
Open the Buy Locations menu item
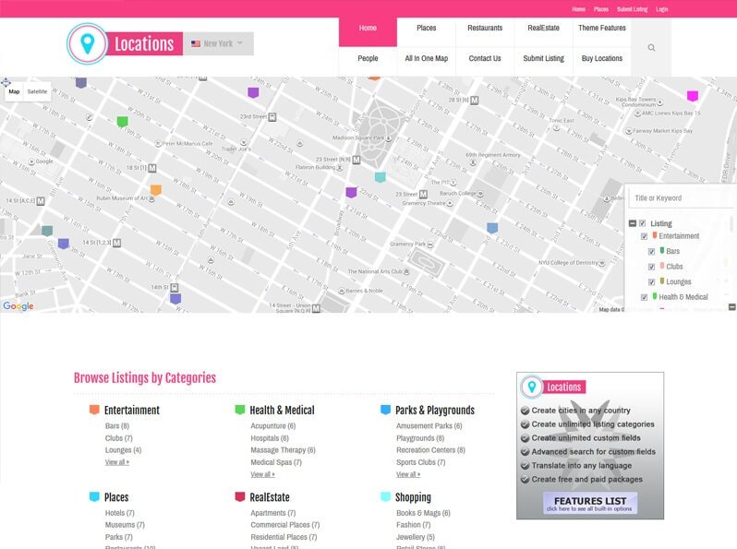pyautogui.click(x=602, y=59)
